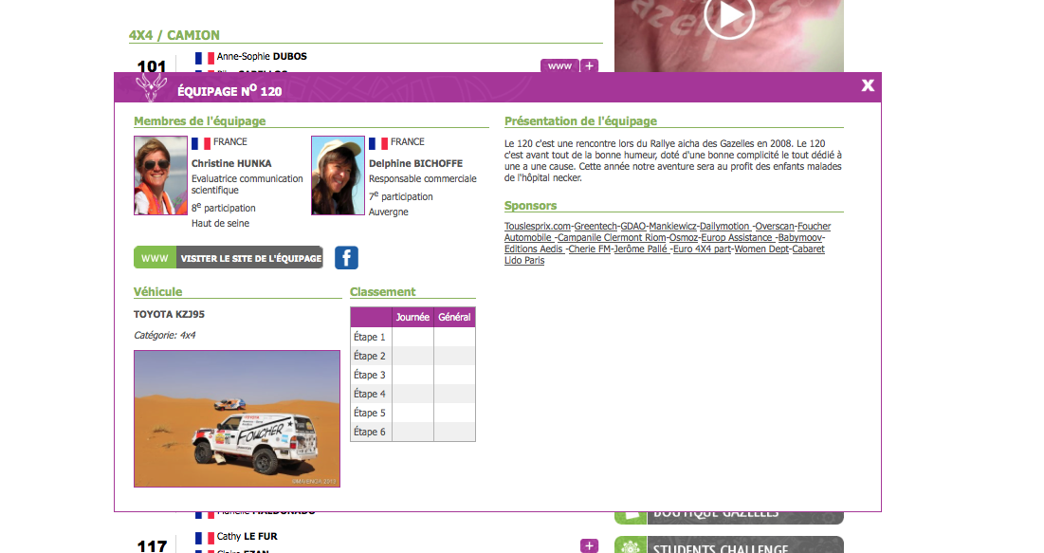Click the Général column header
This screenshot has width=1044, height=553.
(454, 317)
